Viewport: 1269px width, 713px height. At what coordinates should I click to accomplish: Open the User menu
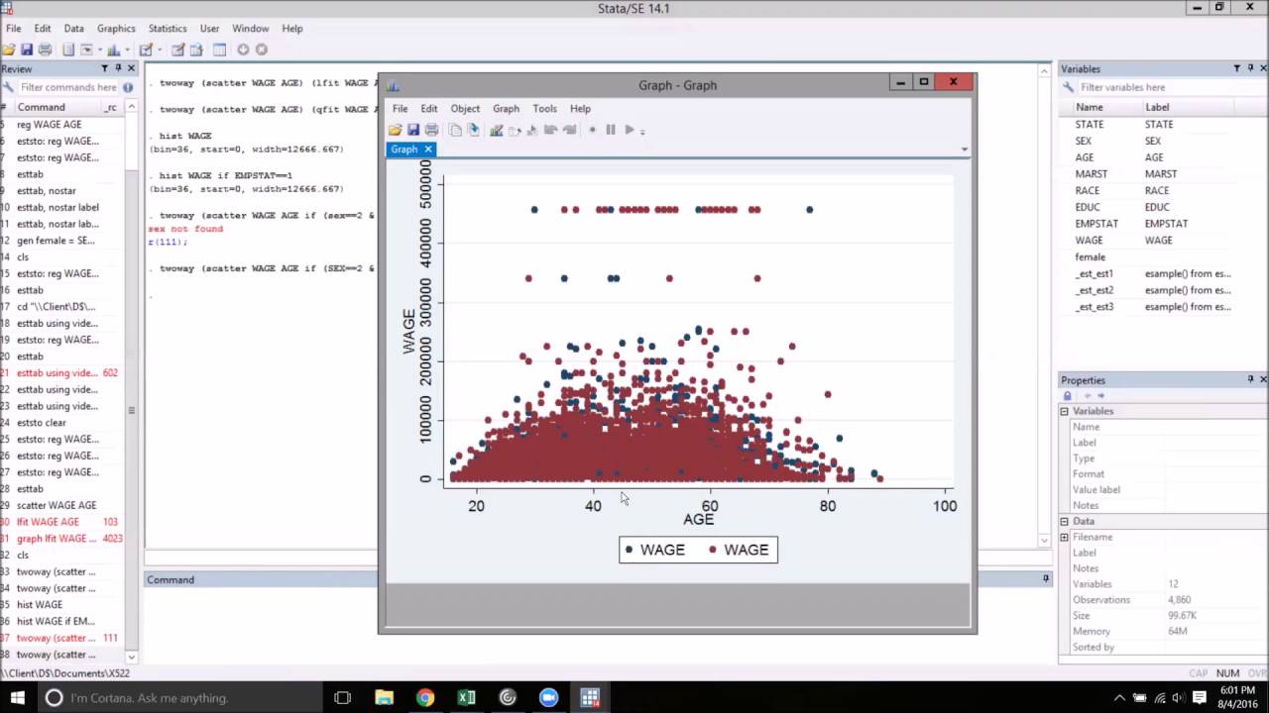tap(209, 28)
